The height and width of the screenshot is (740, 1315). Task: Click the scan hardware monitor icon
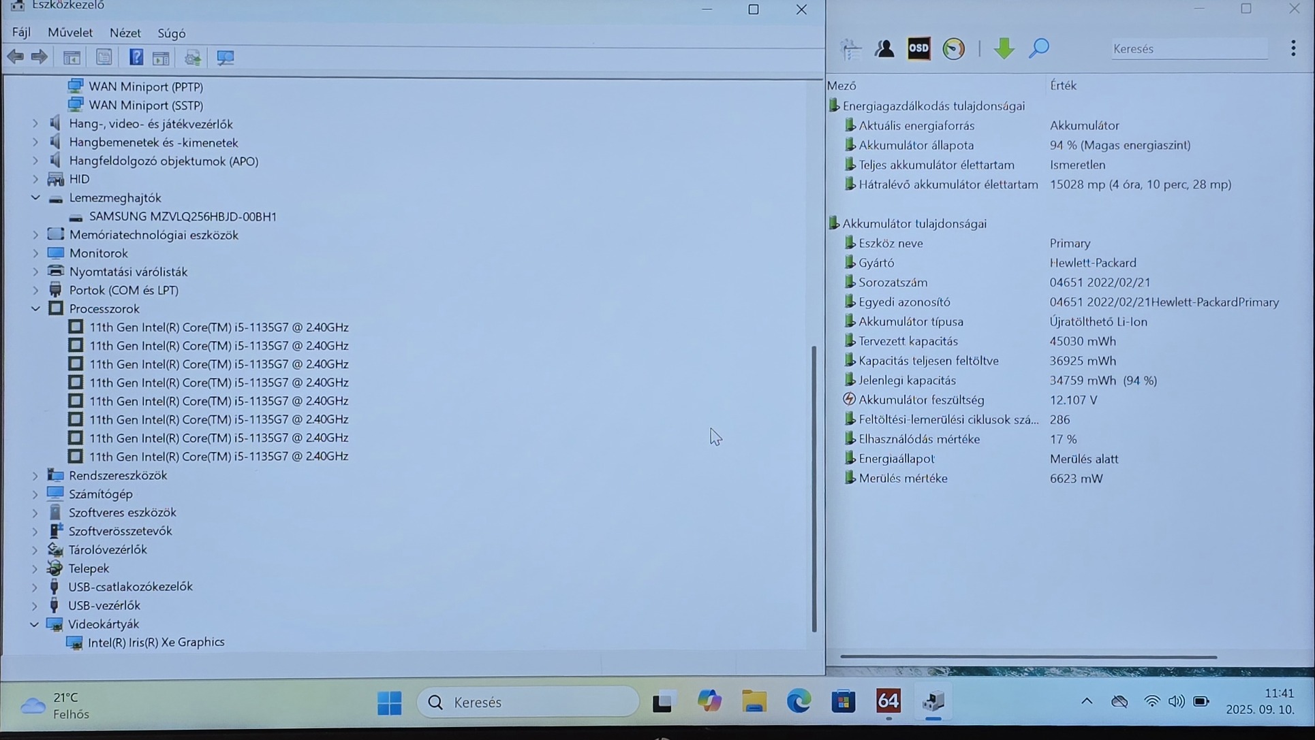[x=225, y=57]
